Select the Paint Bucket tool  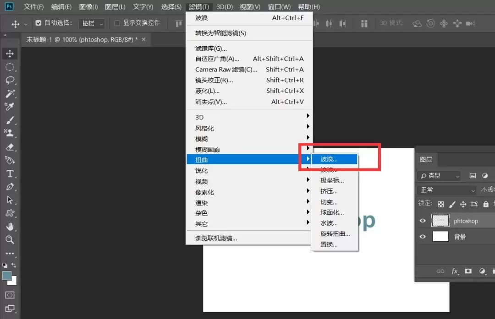point(10,161)
